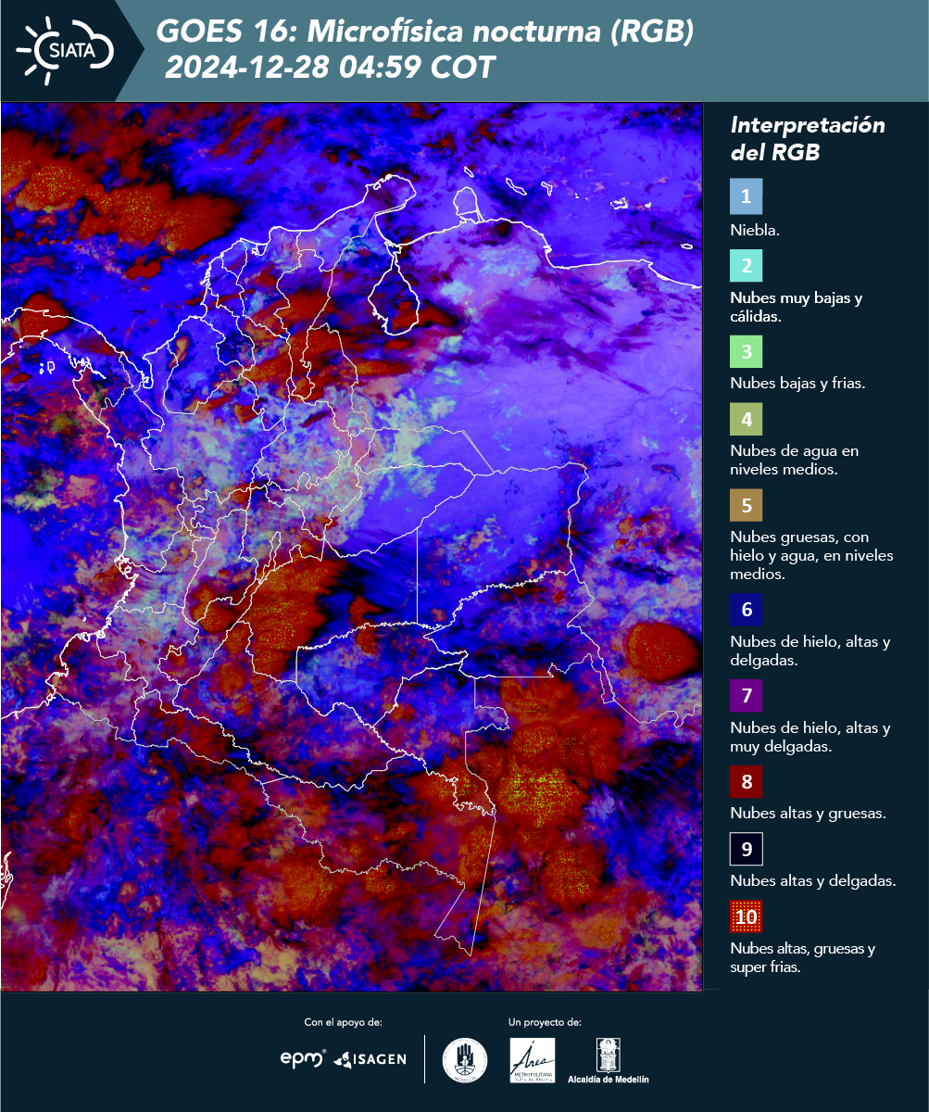Select legend swatch 10 for super cold clouds
Screen dimensions: 929x1112
point(746,917)
